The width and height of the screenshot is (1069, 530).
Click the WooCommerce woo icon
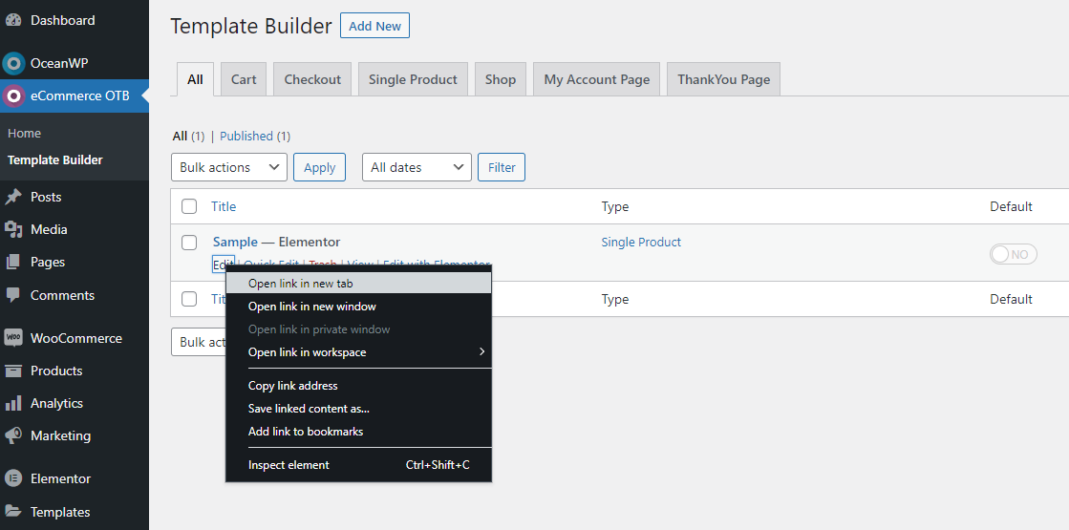(13, 338)
